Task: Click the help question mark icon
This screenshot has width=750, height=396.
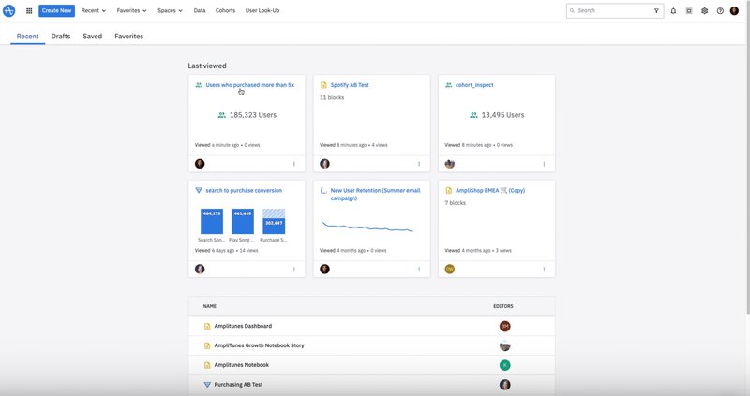Action: (x=720, y=10)
